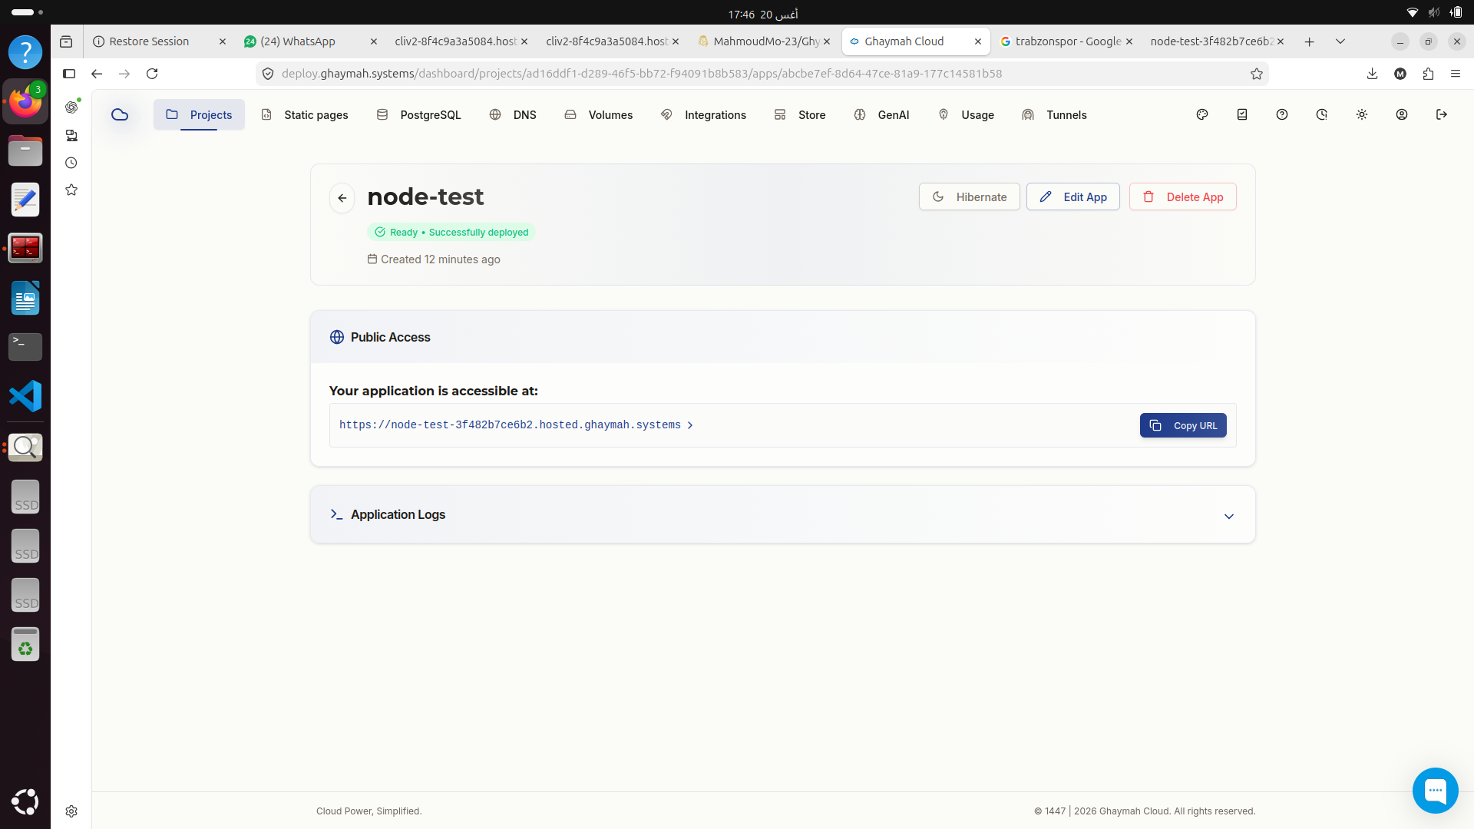Viewport: 1474px width, 829px height.
Task: Open the Store page
Action: [x=800, y=115]
